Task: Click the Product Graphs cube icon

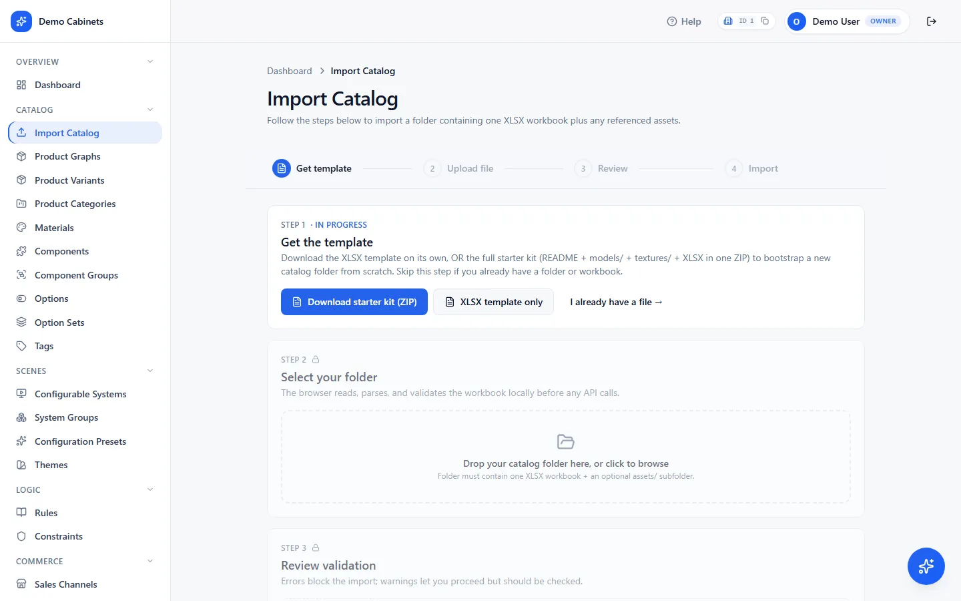Action: tap(21, 156)
